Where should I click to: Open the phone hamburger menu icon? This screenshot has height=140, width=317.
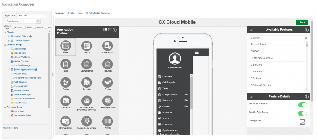[197, 52]
